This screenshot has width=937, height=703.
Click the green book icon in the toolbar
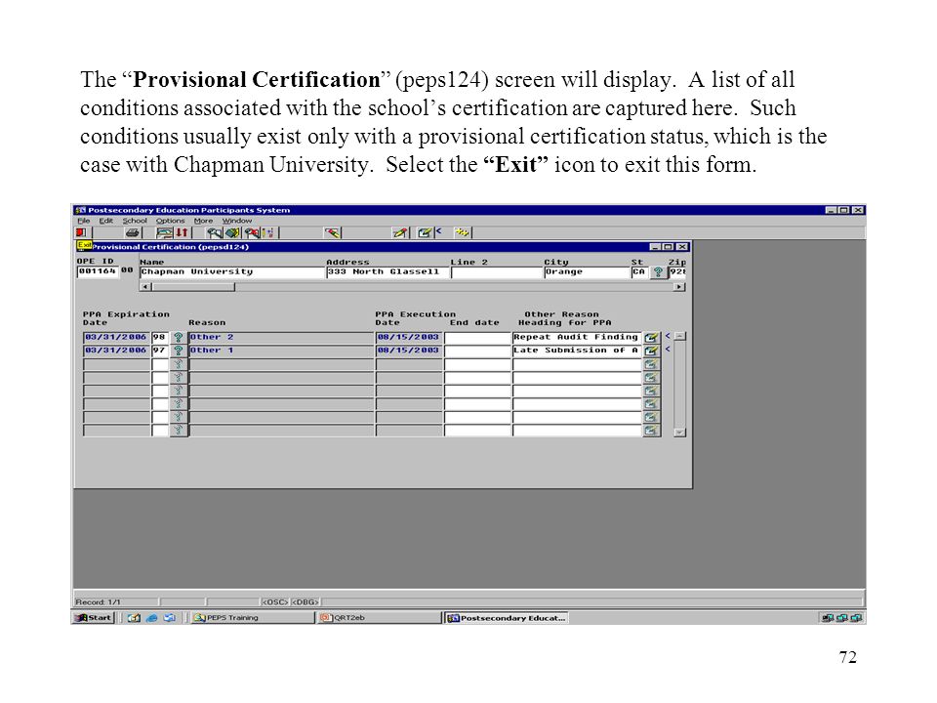[x=232, y=232]
